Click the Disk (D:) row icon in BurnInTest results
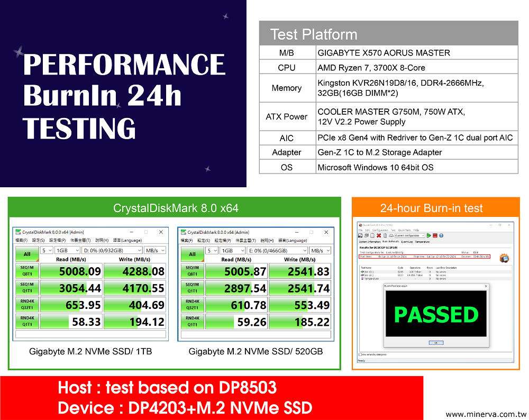The height and width of the screenshot is (420, 529). coord(362,271)
